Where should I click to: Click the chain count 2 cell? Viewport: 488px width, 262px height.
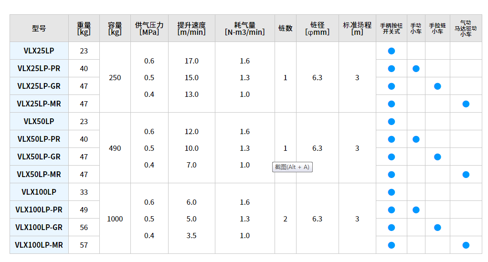(286, 219)
